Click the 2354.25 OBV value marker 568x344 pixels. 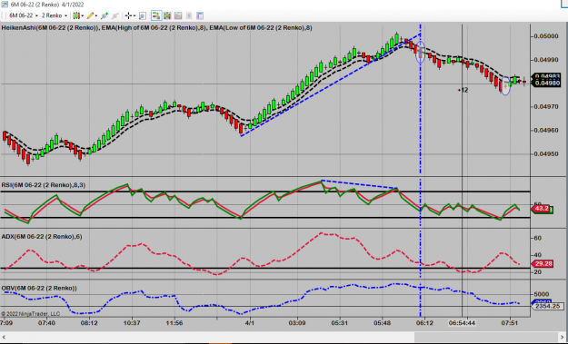(x=547, y=307)
